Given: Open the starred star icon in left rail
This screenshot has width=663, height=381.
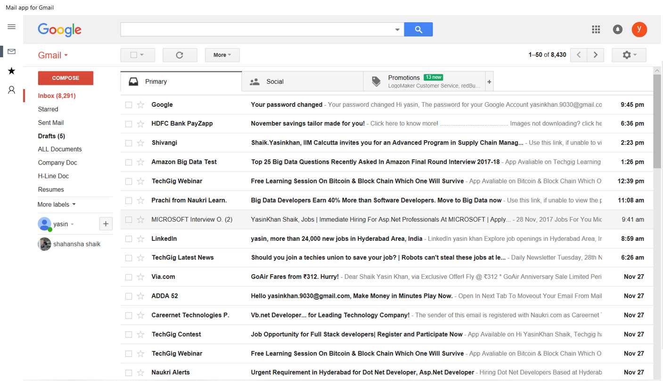Looking at the screenshot, I should click(x=12, y=71).
